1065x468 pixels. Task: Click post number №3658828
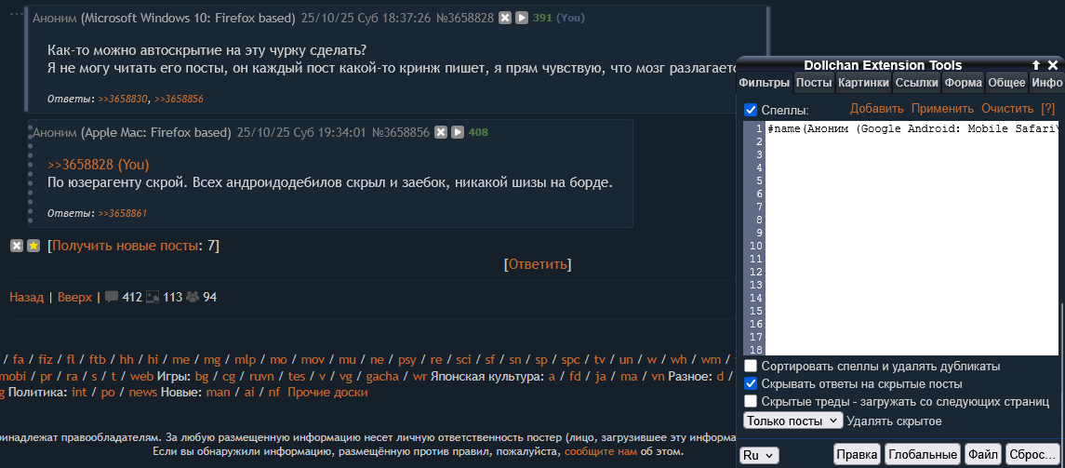point(464,19)
